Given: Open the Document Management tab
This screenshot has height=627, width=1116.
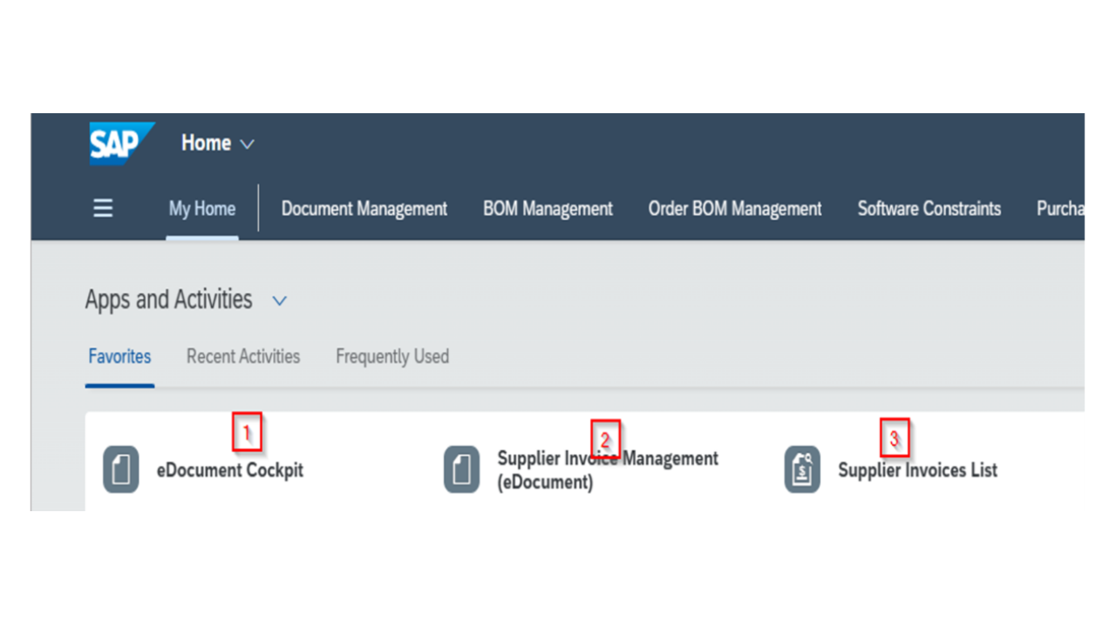Looking at the screenshot, I should (364, 208).
